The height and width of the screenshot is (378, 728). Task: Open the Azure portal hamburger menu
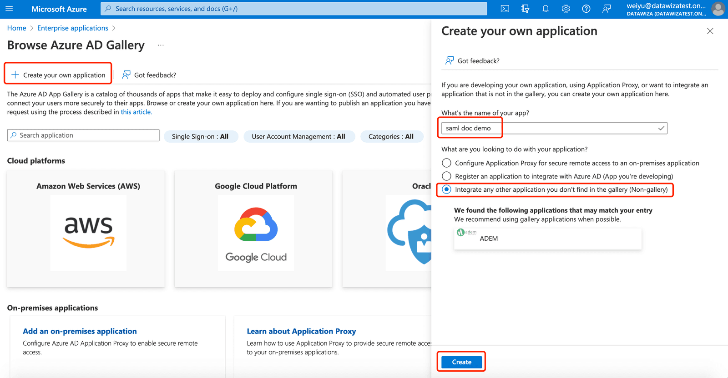tap(9, 9)
